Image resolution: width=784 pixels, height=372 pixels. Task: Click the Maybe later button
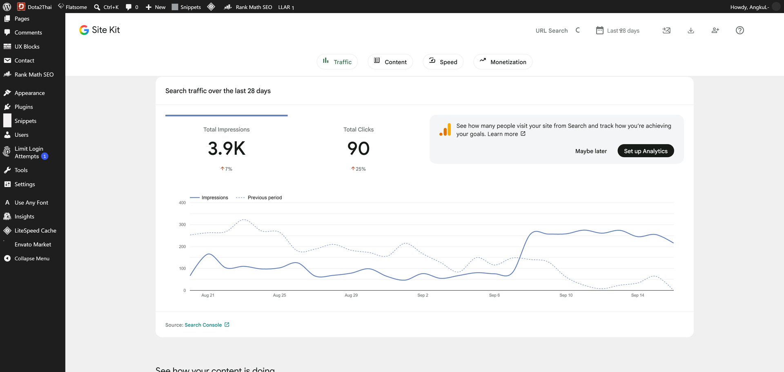(591, 151)
